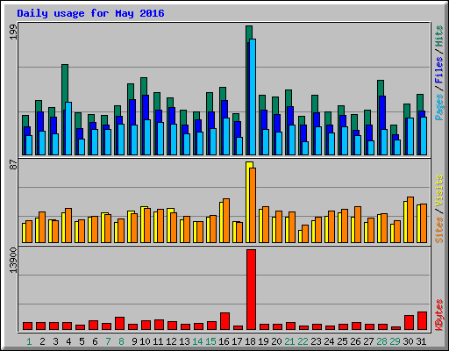449x351 pixels.
Task: Click green weekend day label 29
Action: pyautogui.click(x=395, y=341)
